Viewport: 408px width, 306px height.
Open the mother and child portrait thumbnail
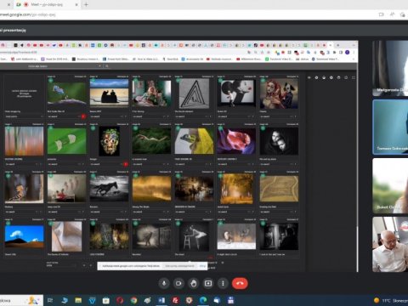pyautogui.click(x=279, y=141)
